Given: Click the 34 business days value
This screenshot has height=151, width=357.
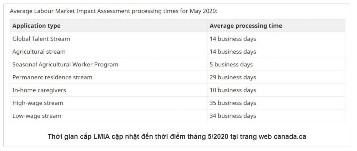Looking at the screenshot, I should coord(233,116).
